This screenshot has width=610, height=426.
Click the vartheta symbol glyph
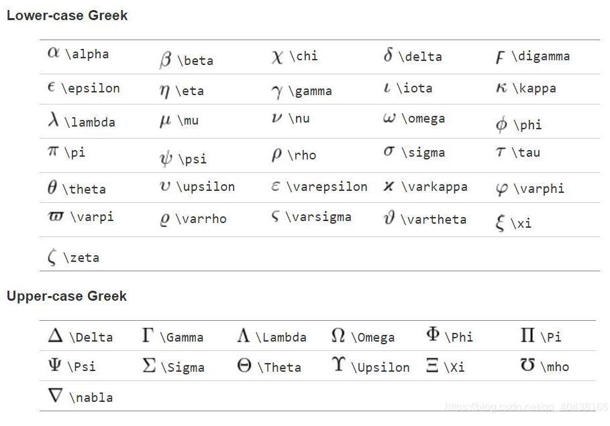point(389,218)
